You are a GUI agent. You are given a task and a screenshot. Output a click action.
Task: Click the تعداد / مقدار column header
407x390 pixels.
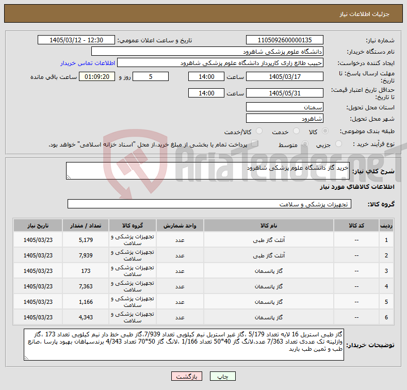(86, 225)
